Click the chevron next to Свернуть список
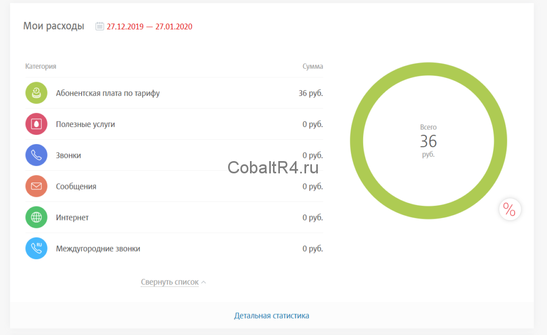Viewport: 547px width, 335px height. [204, 282]
